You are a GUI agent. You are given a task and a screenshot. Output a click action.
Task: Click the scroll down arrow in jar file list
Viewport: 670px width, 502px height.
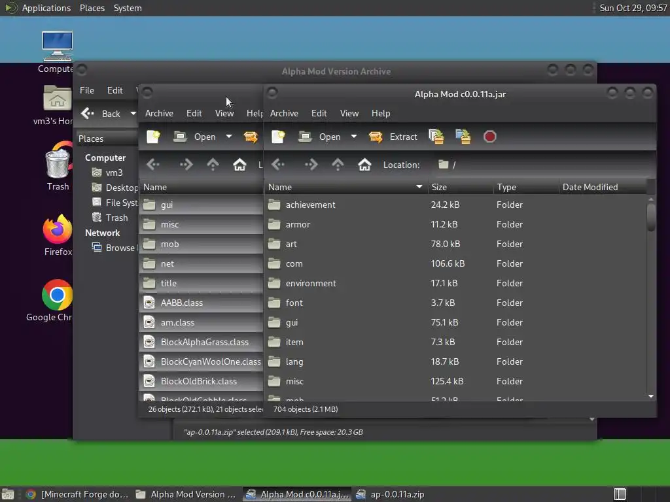651,396
